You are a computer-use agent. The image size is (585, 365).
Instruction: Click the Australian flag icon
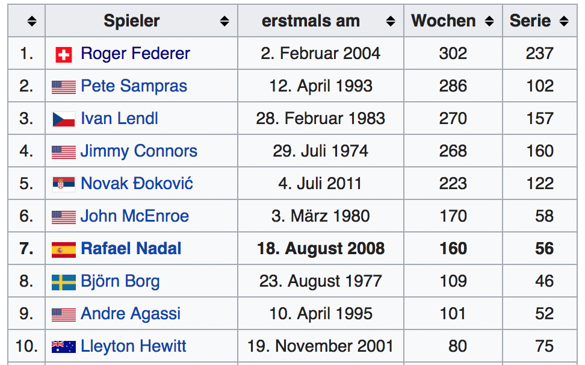[63, 347]
